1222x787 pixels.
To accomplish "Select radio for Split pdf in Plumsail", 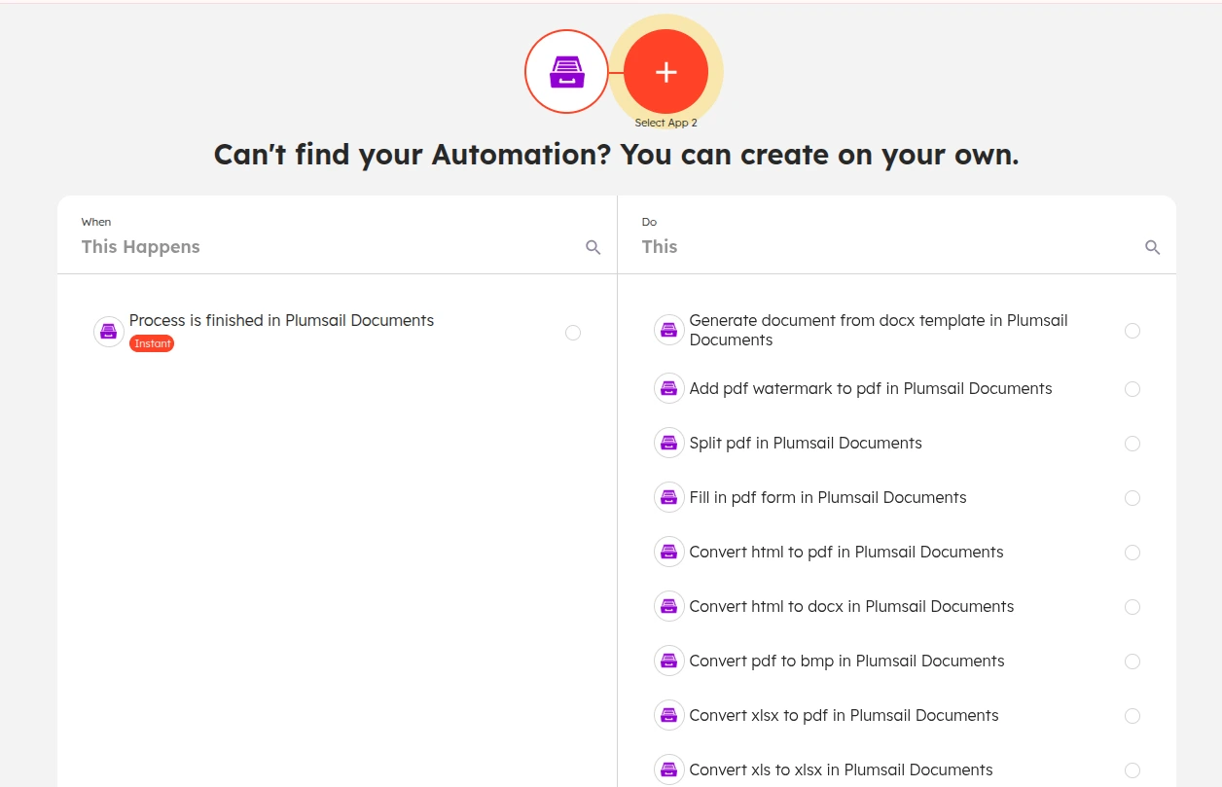I will [x=1132, y=444].
